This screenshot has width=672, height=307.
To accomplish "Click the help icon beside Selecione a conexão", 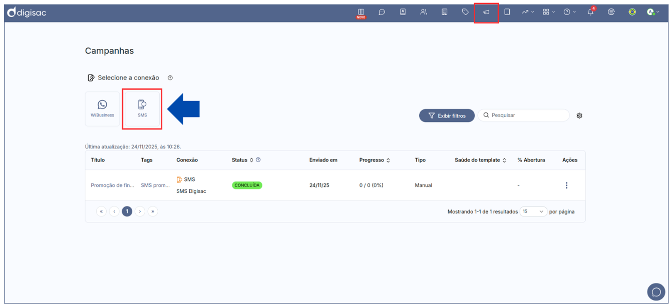I will point(170,78).
